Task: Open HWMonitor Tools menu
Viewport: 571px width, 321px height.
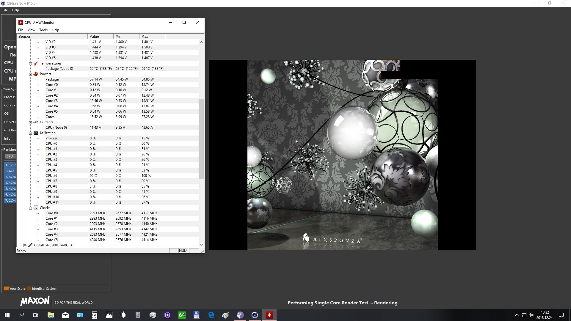Action: pos(43,30)
